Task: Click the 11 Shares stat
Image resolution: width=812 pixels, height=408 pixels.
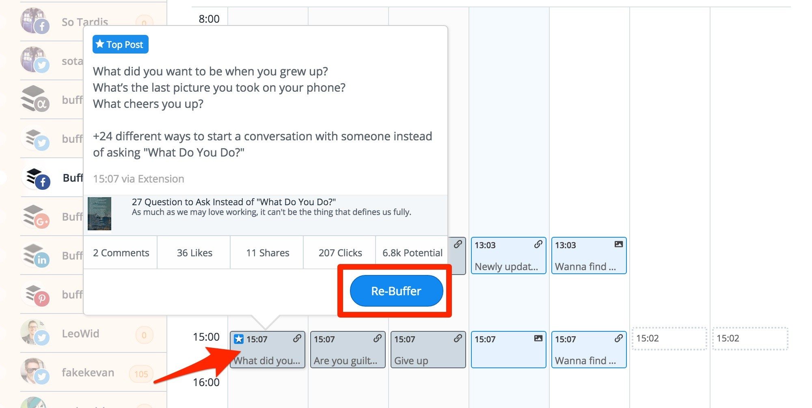Action: coord(267,253)
